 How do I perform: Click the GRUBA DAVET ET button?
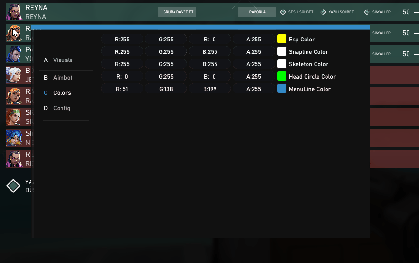click(x=177, y=12)
